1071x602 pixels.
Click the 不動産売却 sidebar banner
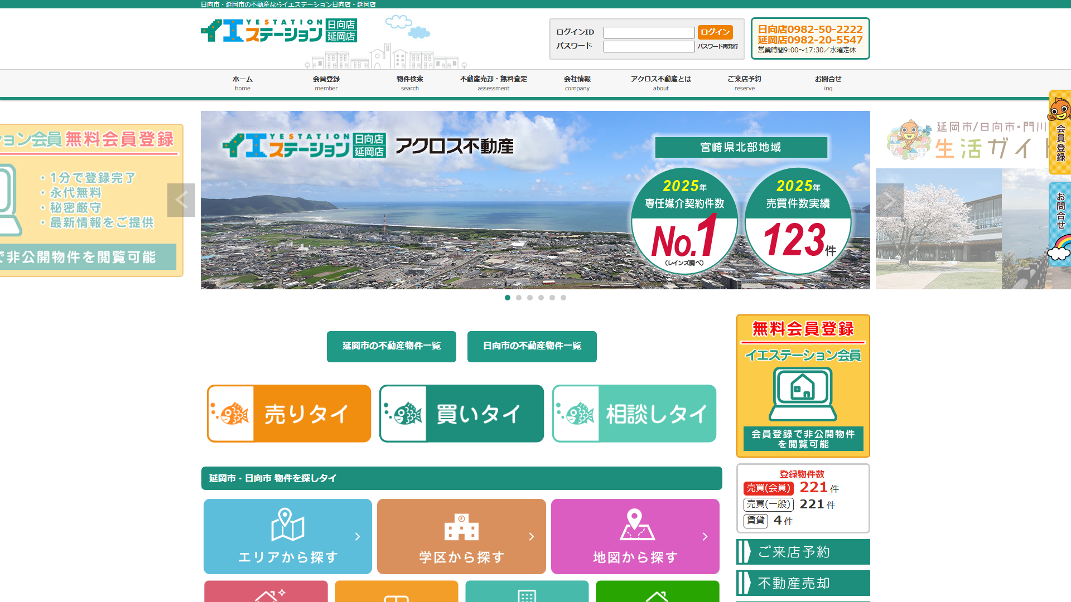click(803, 583)
